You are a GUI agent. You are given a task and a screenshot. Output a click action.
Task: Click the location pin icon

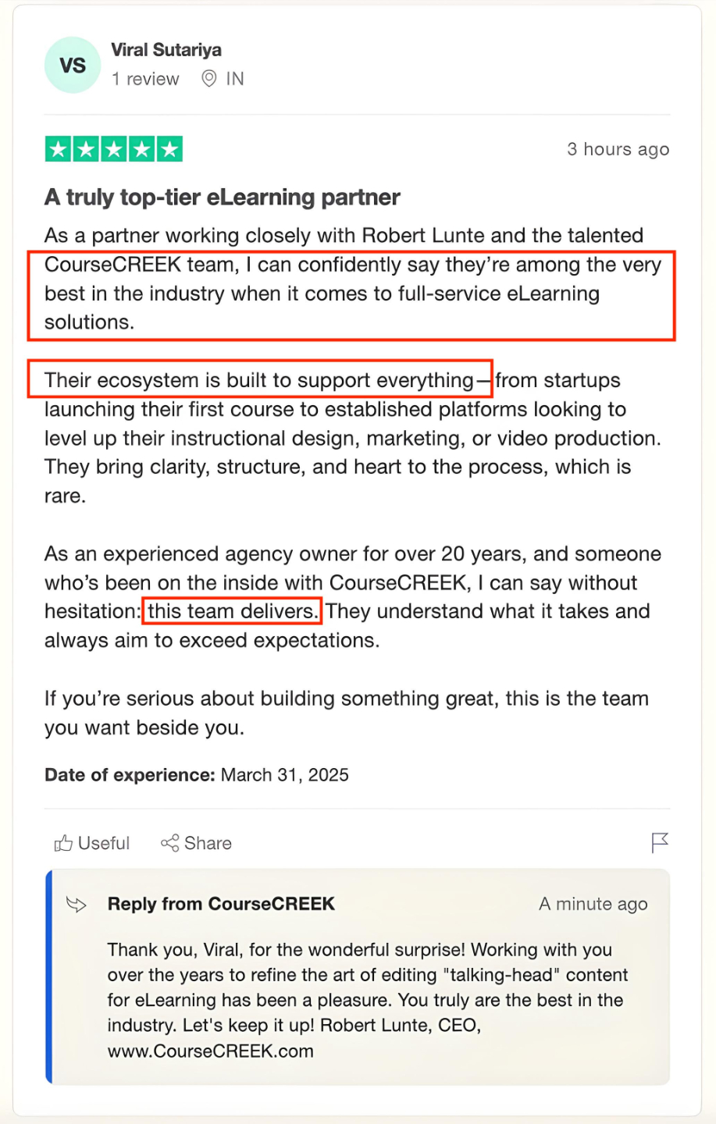click(x=208, y=79)
